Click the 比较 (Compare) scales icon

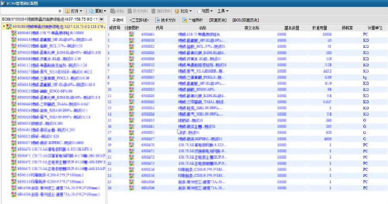(177, 11)
